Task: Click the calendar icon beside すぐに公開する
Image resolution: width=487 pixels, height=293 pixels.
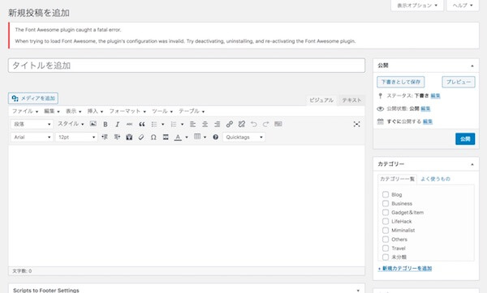Action: 380,121
